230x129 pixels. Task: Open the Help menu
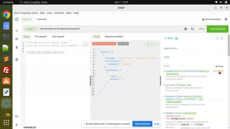[x=76, y=13]
